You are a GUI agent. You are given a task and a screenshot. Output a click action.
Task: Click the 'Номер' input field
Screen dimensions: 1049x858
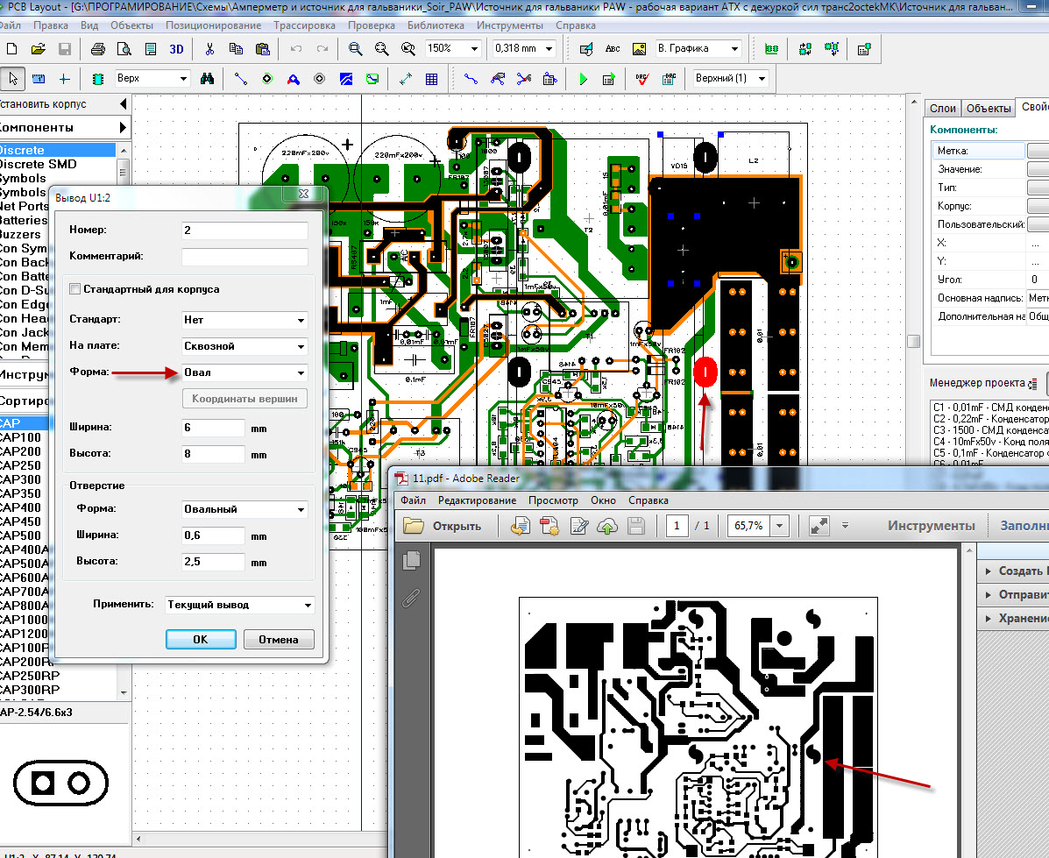point(245,230)
